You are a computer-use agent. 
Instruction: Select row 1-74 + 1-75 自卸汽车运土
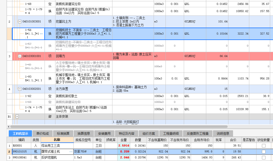coord(140,109)
